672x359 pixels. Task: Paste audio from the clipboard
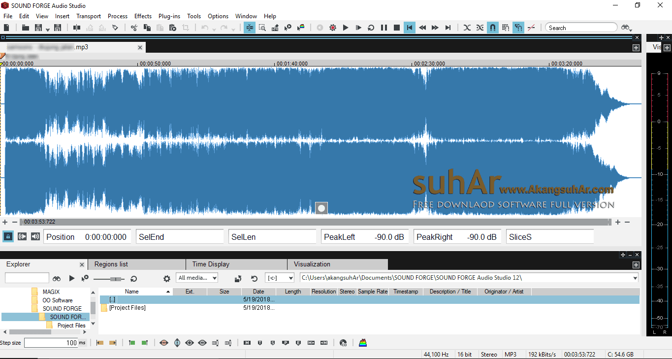click(160, 28)
